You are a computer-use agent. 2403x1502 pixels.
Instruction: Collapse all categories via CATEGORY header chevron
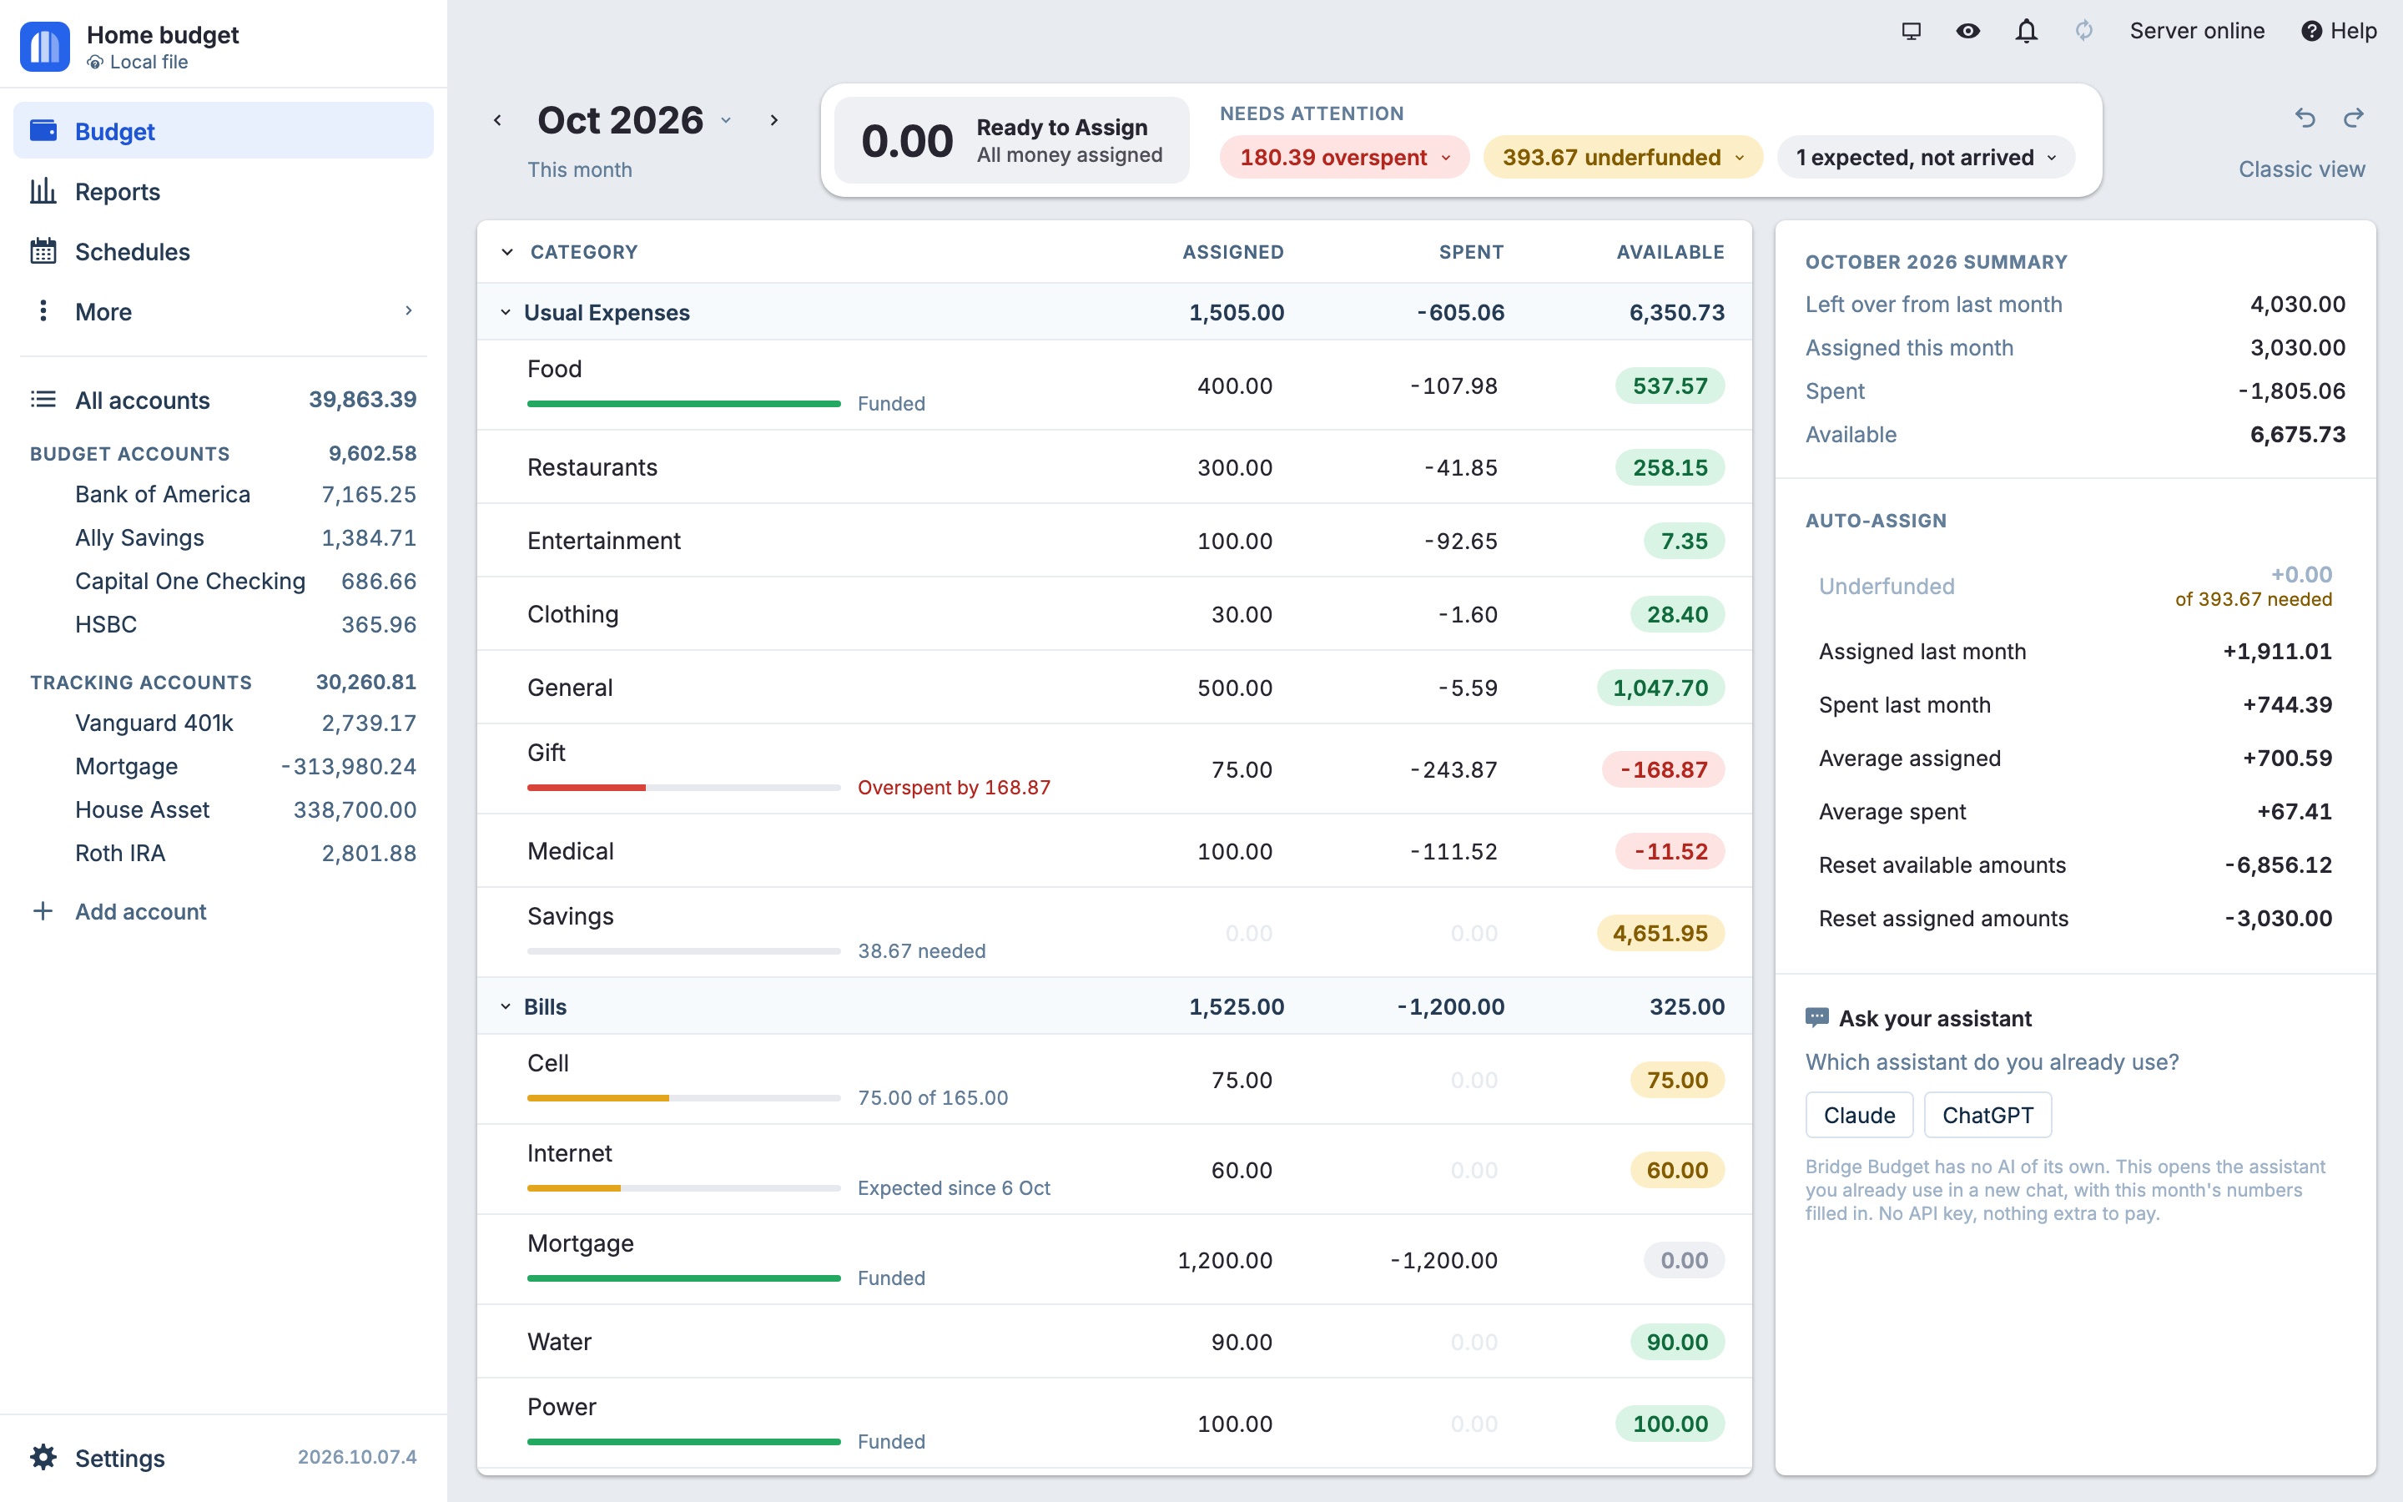pos(507,251)
